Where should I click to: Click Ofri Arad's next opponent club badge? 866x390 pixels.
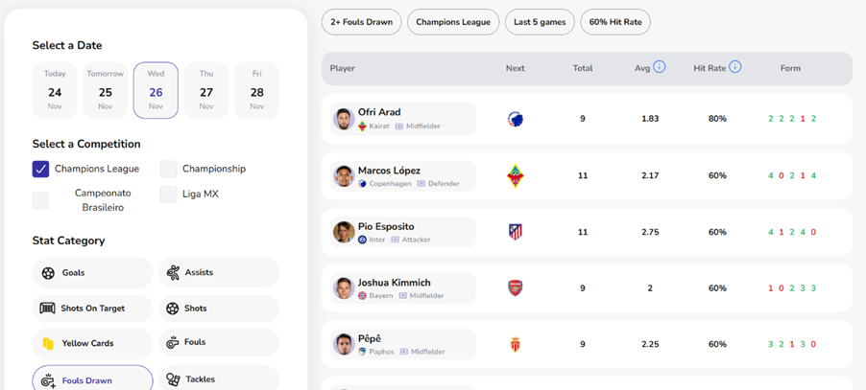(516, 119)
